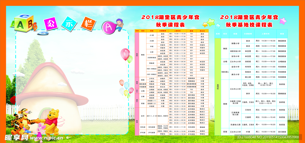Screen dimensions: 305x143
Task: Select the '秋季基地校课程表' title text
Action: click(x=249, y=25)
